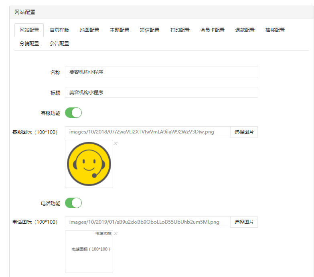Click the 电话图标 image path field
Image resolution: width=314 pixels, height=277 pixels.
point(148,222)
